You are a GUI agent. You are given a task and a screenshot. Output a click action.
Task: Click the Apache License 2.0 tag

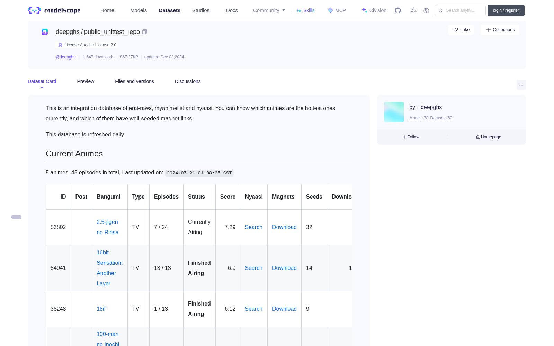87,45
